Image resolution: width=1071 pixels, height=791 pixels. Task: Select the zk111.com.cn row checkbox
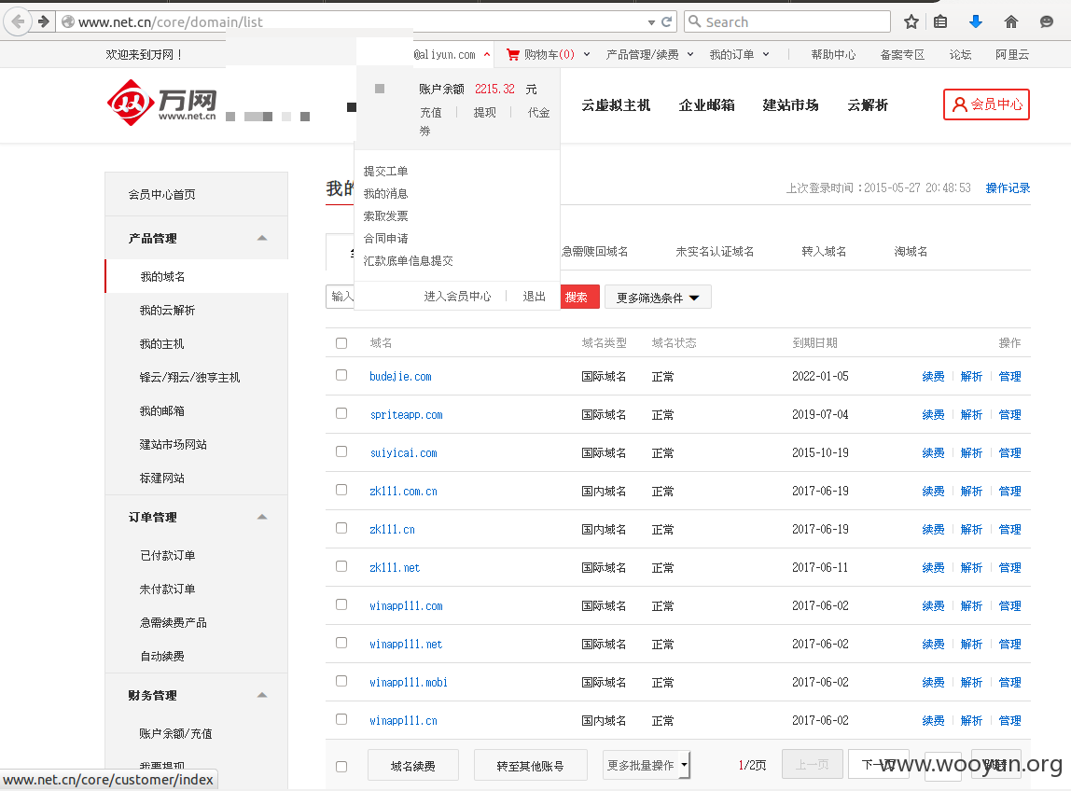[x=341, y=490]
